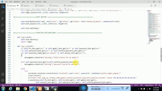Click 'Field should not be empty' string
This screenshot has height=91, width=162.
66,58
